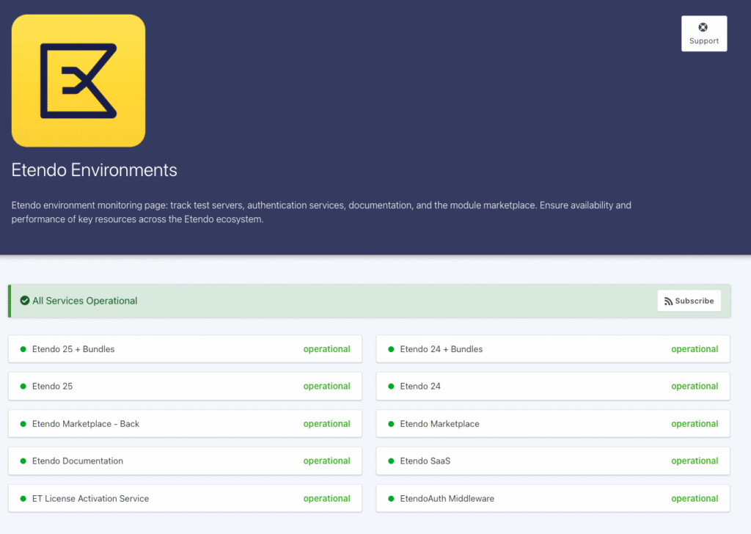Select the Etendo 25 service name
This screenshot has height=534, width=751.
(x=52, y=386)
